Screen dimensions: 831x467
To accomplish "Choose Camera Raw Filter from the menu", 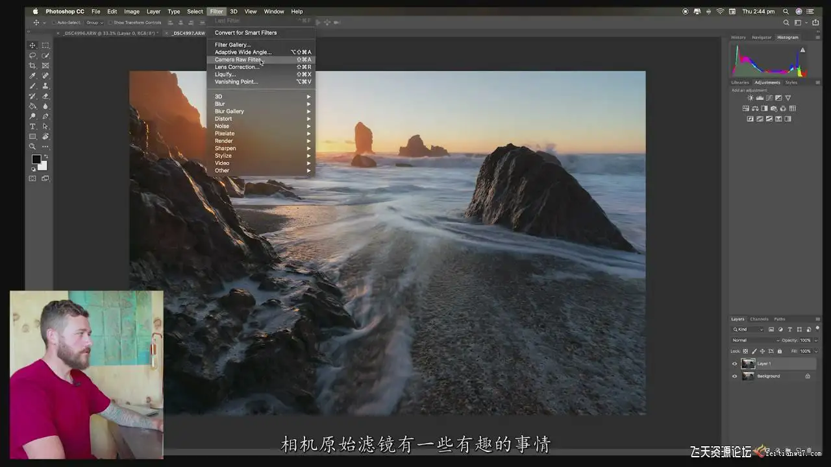I will click(x=238, y=60).
